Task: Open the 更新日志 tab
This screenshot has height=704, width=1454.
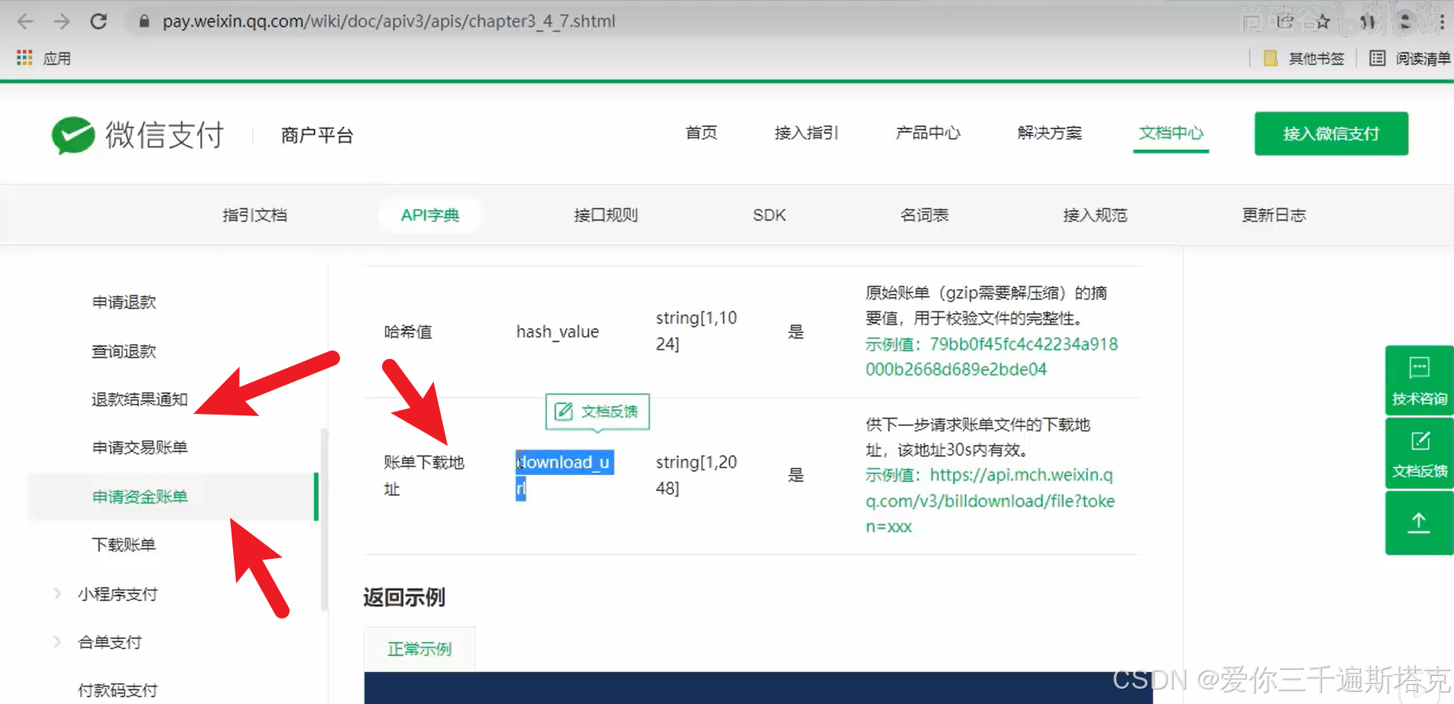Action: (1274, 215)
